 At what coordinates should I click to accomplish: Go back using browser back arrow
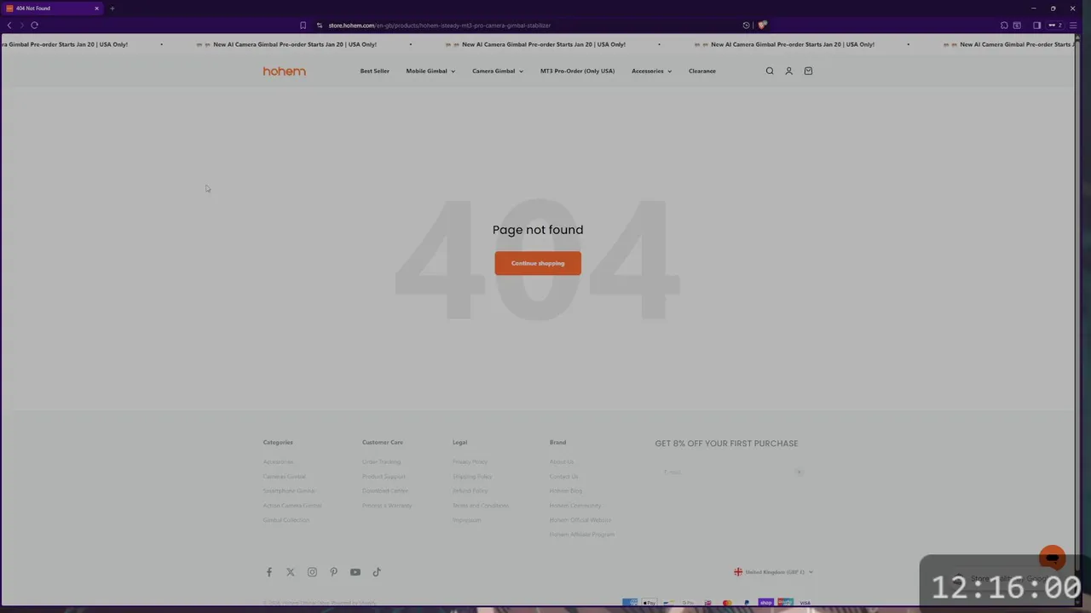9,26
